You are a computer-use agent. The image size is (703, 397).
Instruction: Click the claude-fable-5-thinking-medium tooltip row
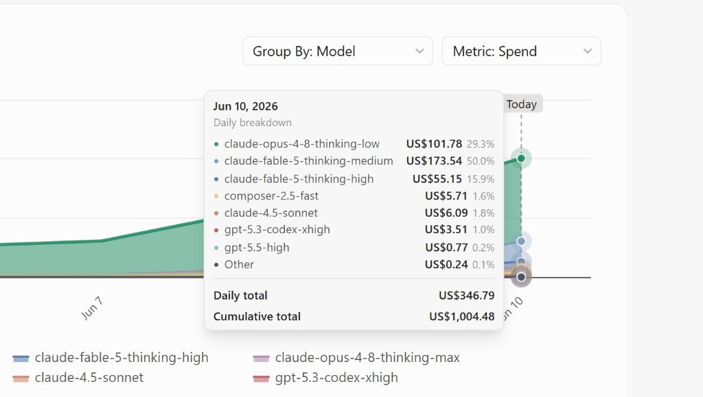click(x=354, y=161)
